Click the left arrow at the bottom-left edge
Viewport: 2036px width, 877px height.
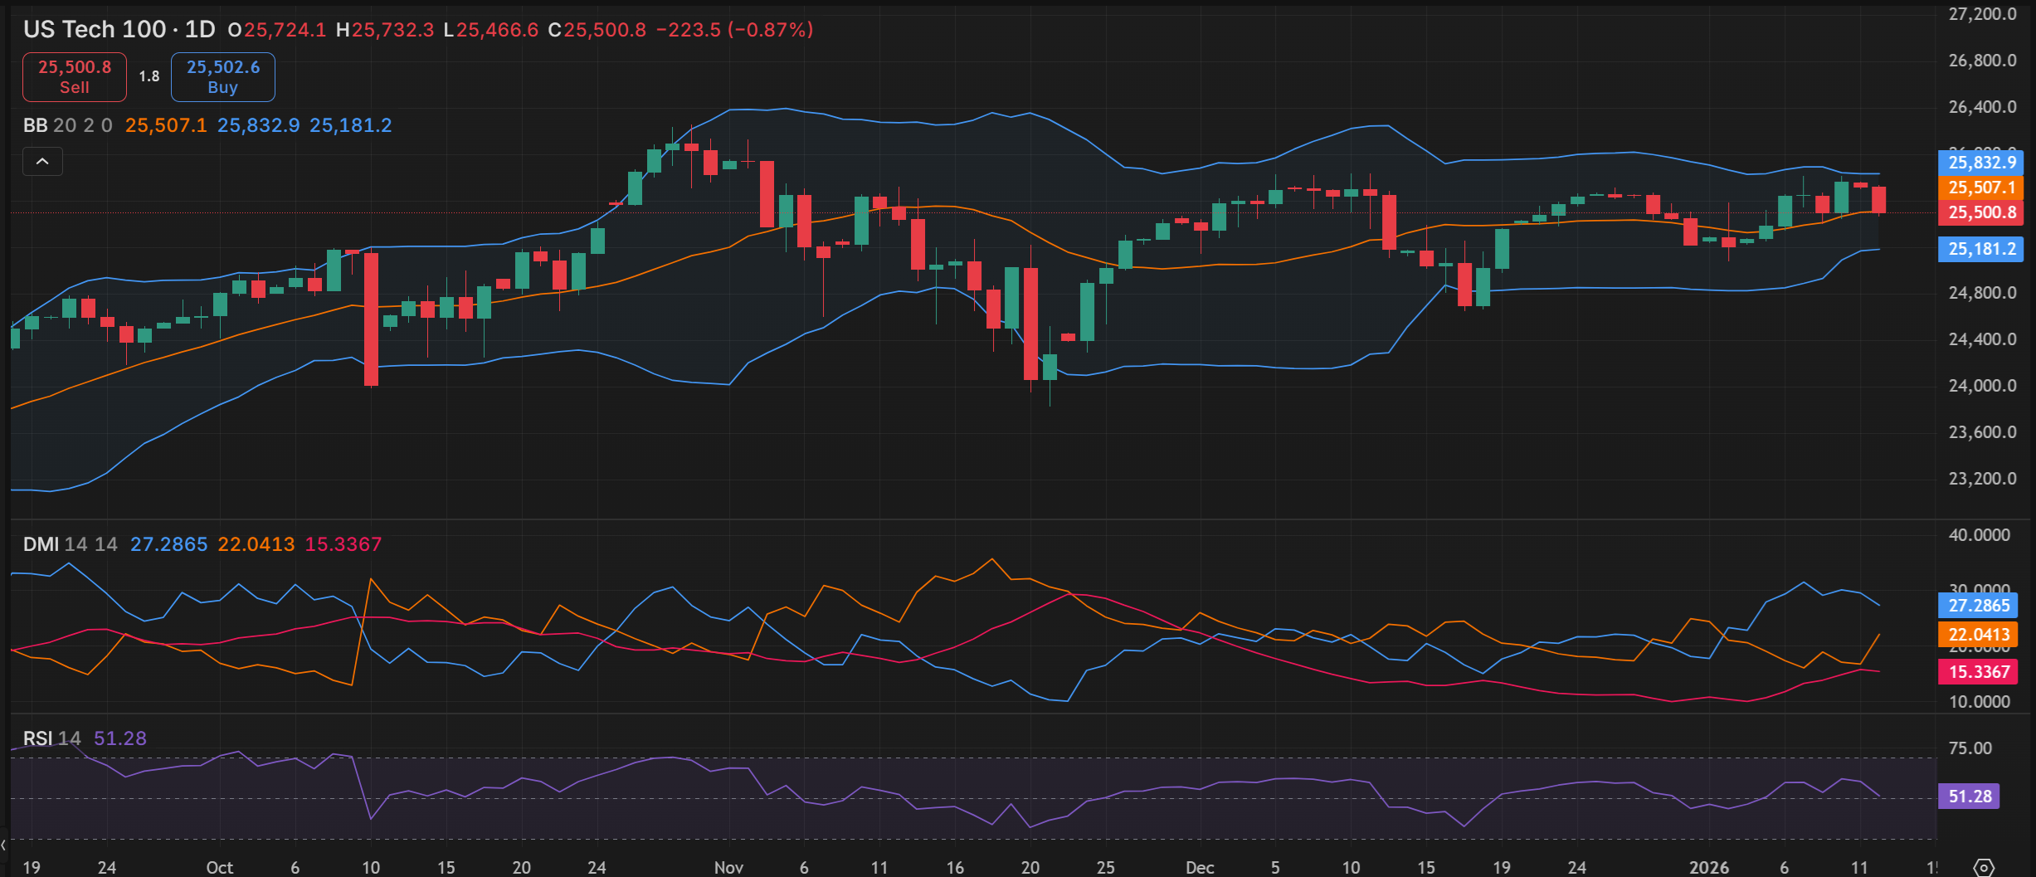[4, 845]
